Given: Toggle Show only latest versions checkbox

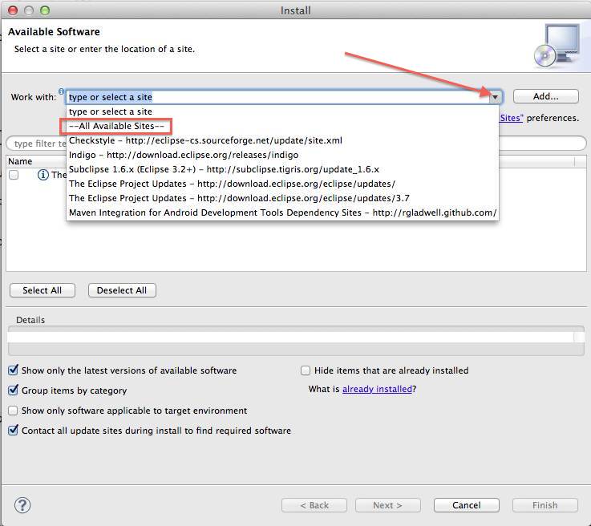Looking at the screenshot, I should pos(13,370).
